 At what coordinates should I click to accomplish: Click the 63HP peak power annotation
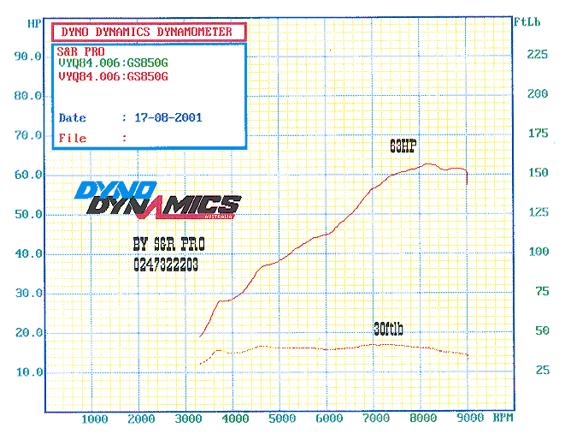403,146
